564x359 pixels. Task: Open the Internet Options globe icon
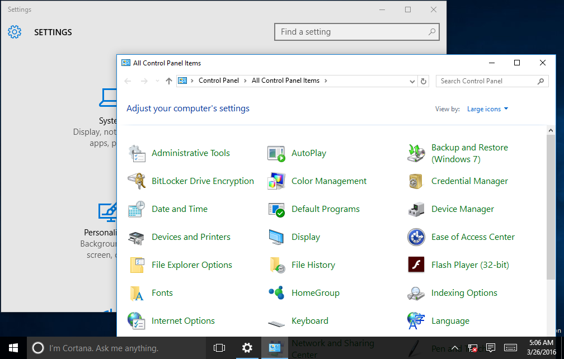point(137,321)
